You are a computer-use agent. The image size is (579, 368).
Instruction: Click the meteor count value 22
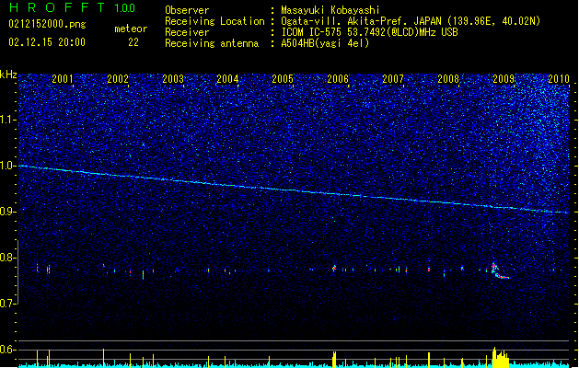tap(133, 42)
